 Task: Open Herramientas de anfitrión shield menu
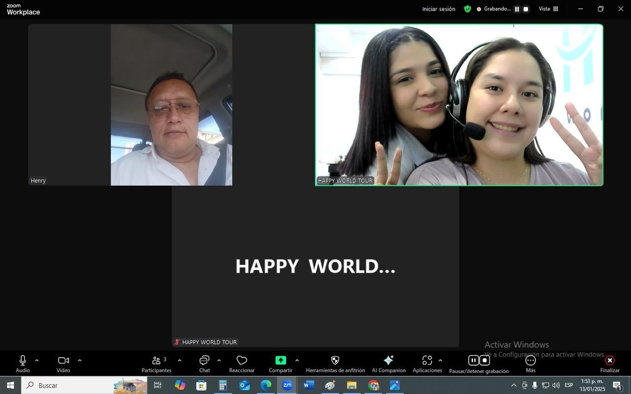[x=335, y=364]
